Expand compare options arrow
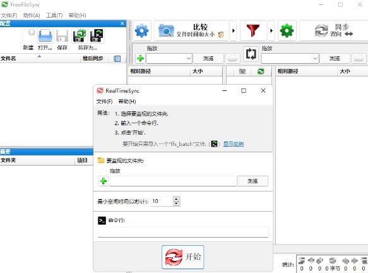 coord(234,30)
